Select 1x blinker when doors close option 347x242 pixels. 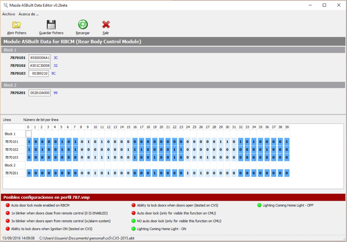pos(57,213)
